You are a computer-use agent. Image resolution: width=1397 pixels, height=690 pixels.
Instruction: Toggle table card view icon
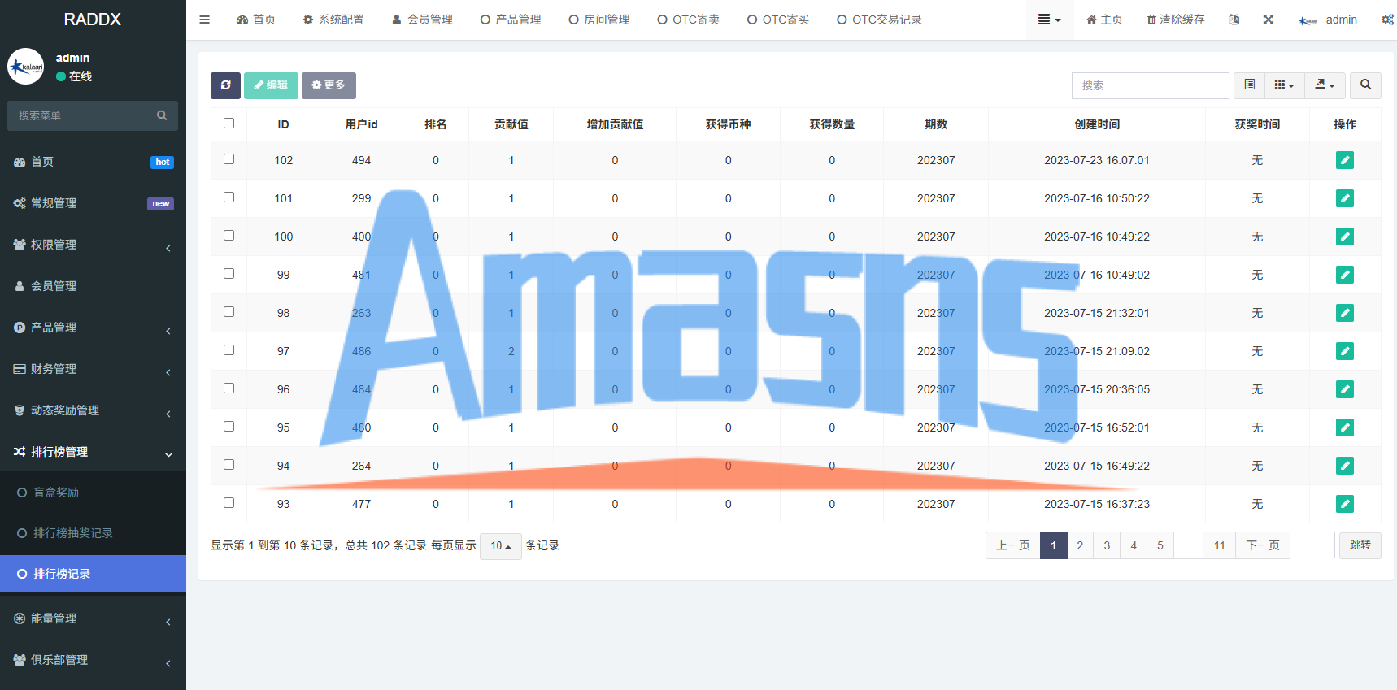tap(1249, 85)
